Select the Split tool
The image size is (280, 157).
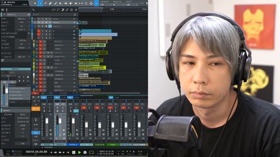(x=45, y=3)
